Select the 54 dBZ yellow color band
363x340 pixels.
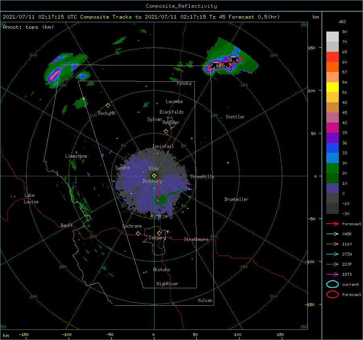332,87
